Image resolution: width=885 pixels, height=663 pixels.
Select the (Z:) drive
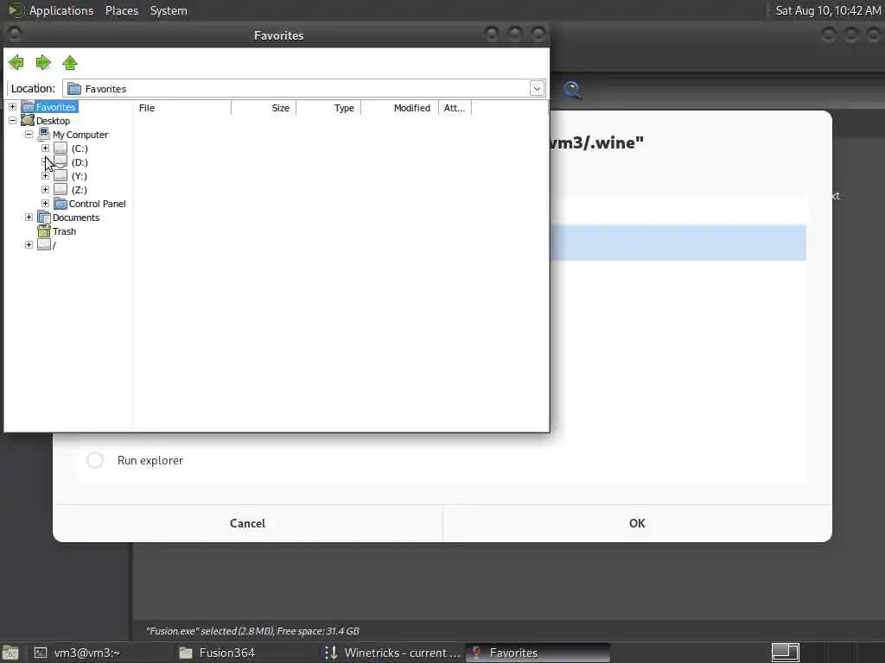(x=80, y=190)
